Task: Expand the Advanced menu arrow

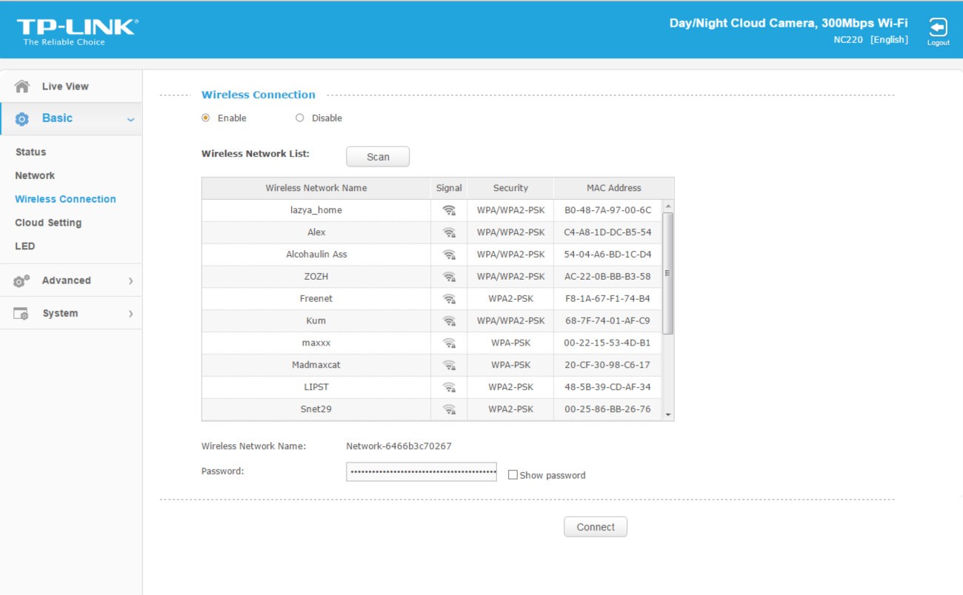Action: [131, 281]
